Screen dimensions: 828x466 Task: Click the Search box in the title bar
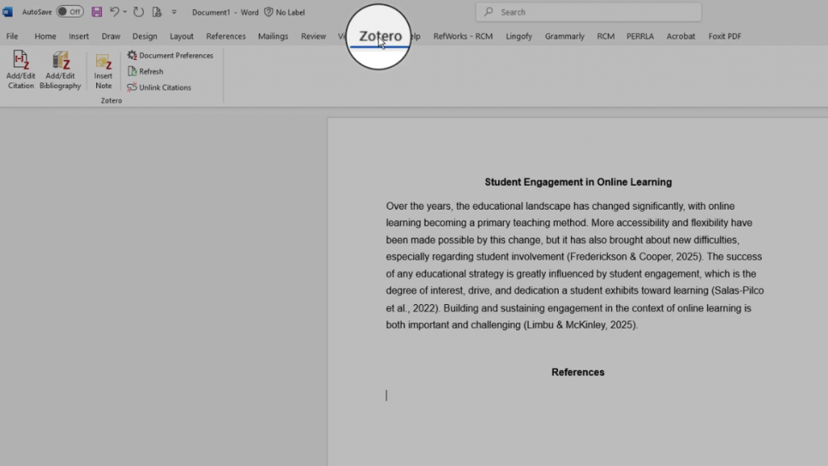click(588, 12)
